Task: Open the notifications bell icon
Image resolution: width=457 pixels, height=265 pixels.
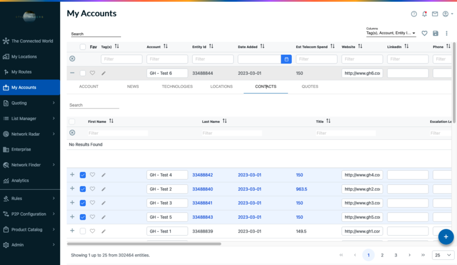Action: pyautogui.click(x=424, y=14)
